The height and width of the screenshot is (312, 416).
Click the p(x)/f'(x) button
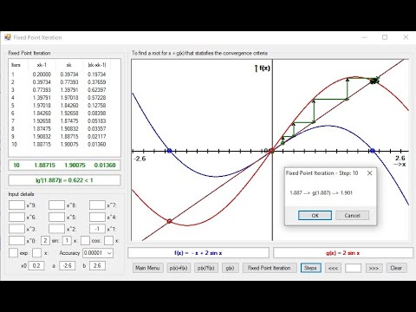(x=205, y=268)
